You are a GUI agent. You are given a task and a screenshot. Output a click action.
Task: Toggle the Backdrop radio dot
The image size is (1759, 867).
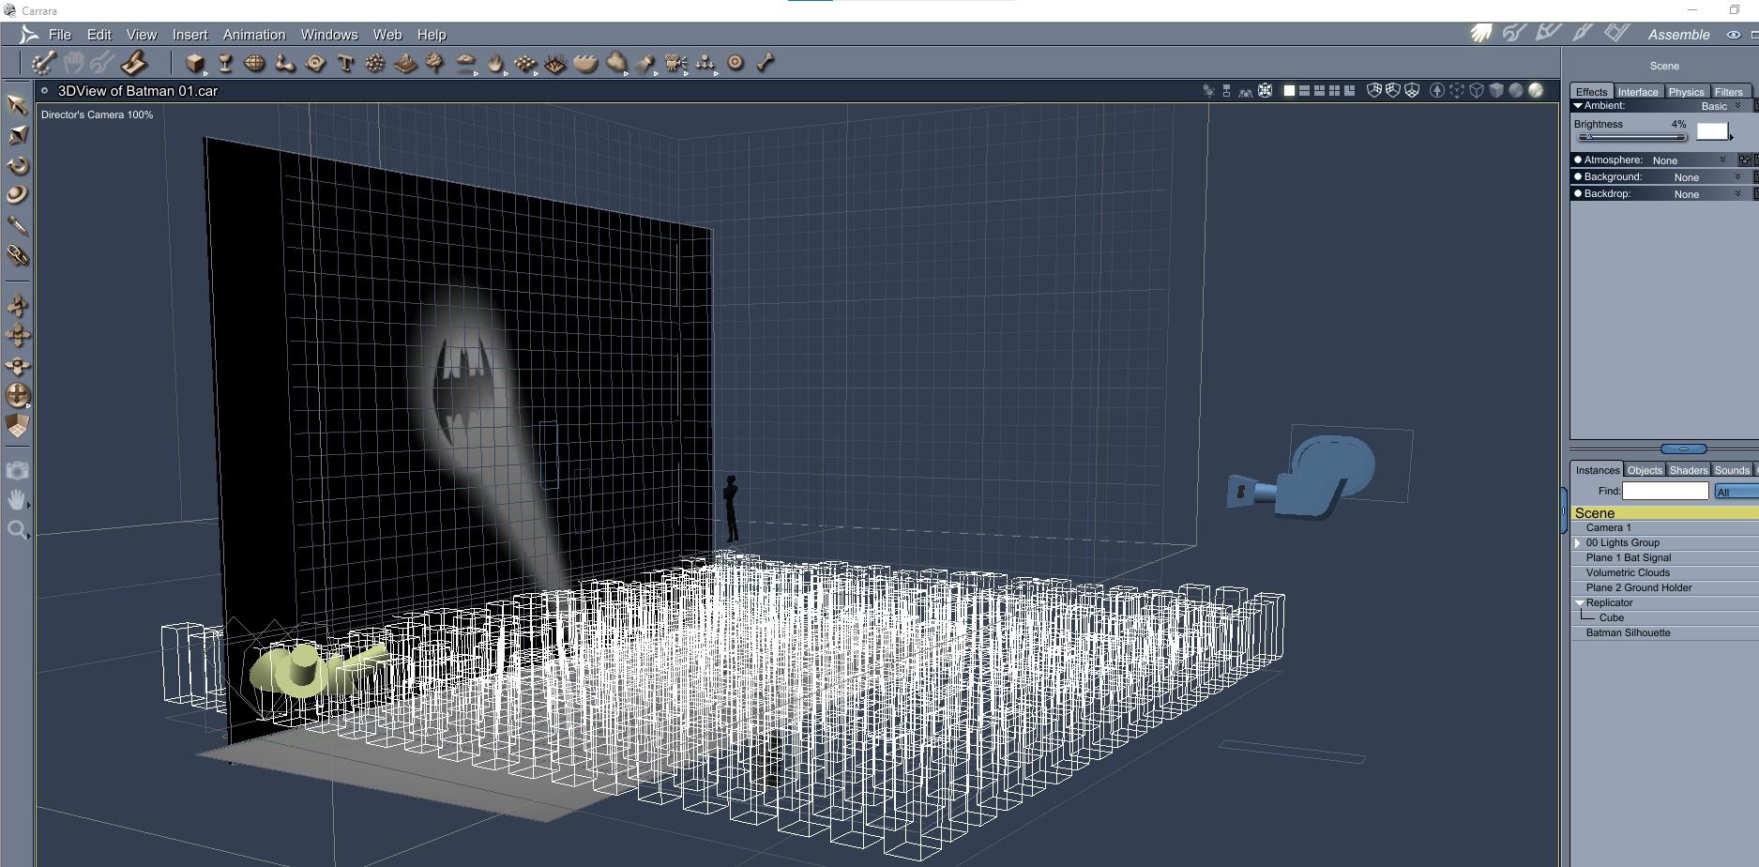pos(1578,193)
